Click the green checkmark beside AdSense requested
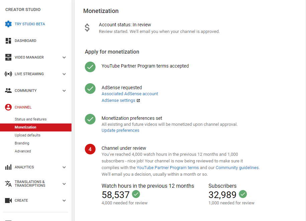 [90, 89]
